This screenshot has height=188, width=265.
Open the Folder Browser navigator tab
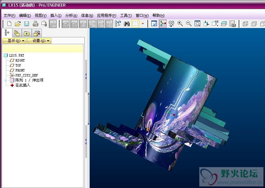[17, 33]
